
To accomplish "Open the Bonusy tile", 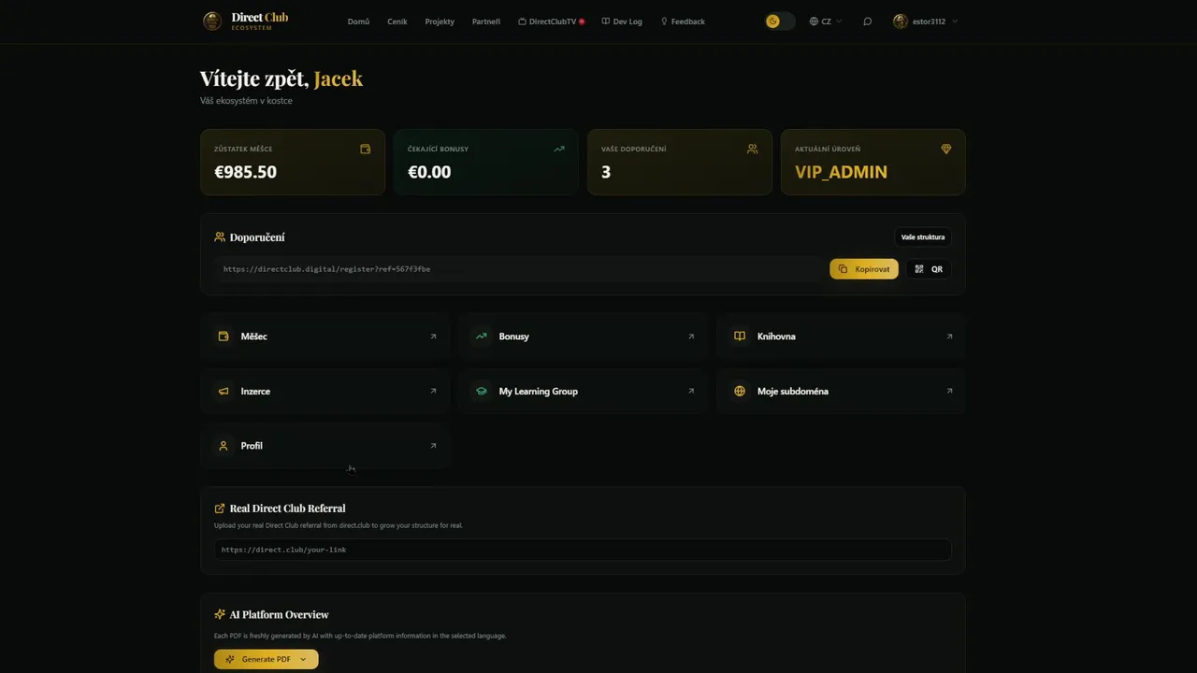I will (584, 336).
